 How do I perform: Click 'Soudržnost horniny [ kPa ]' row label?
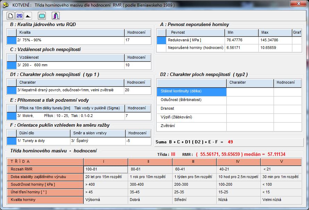point(45,185)
